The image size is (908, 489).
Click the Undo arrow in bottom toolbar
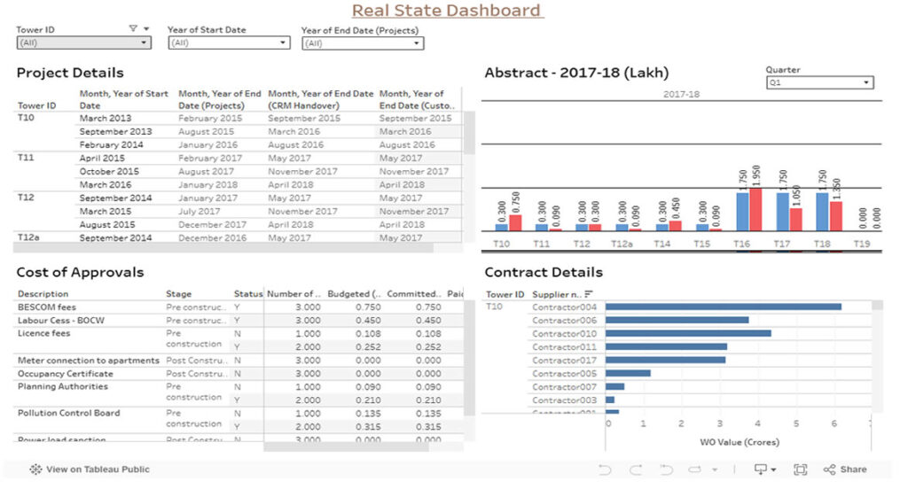[606, 470]
